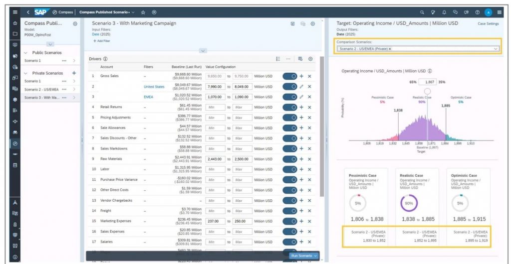Collapse the Public Scenarios section
Image resolution: width=511 pixels, height=264 pixels.
coord(27,52)
